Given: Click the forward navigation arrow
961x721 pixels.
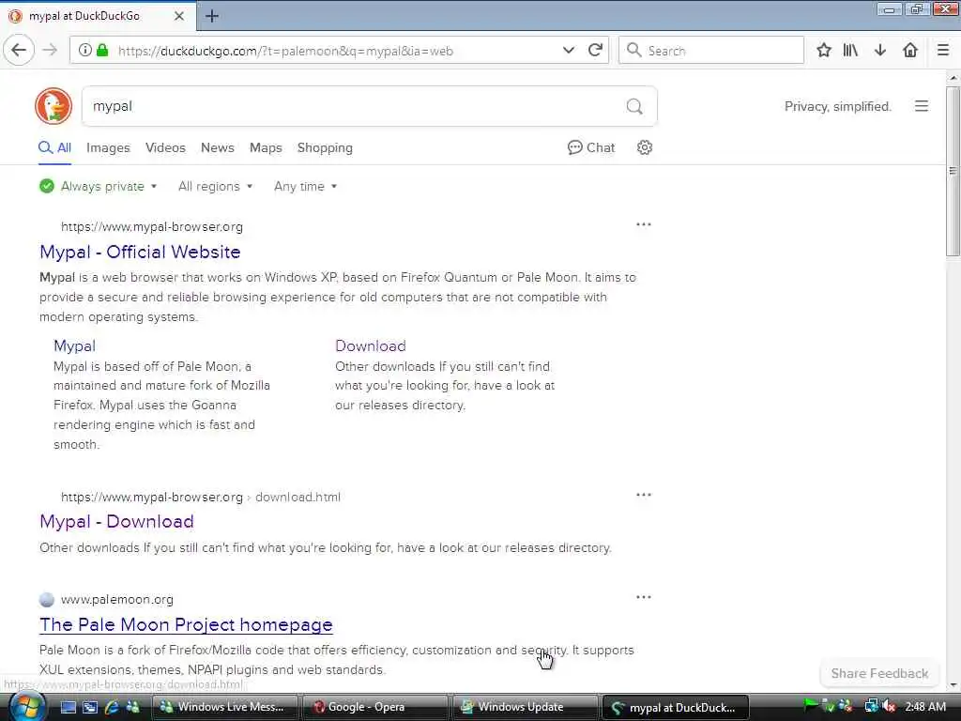Looking at the screenshot, I should pyautogui.click(x=51, y=51).
